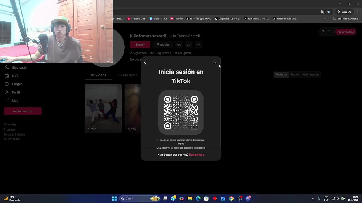The image size is (362, 203).
Task: Open the Company footer link
Action: tap(10, 124)
